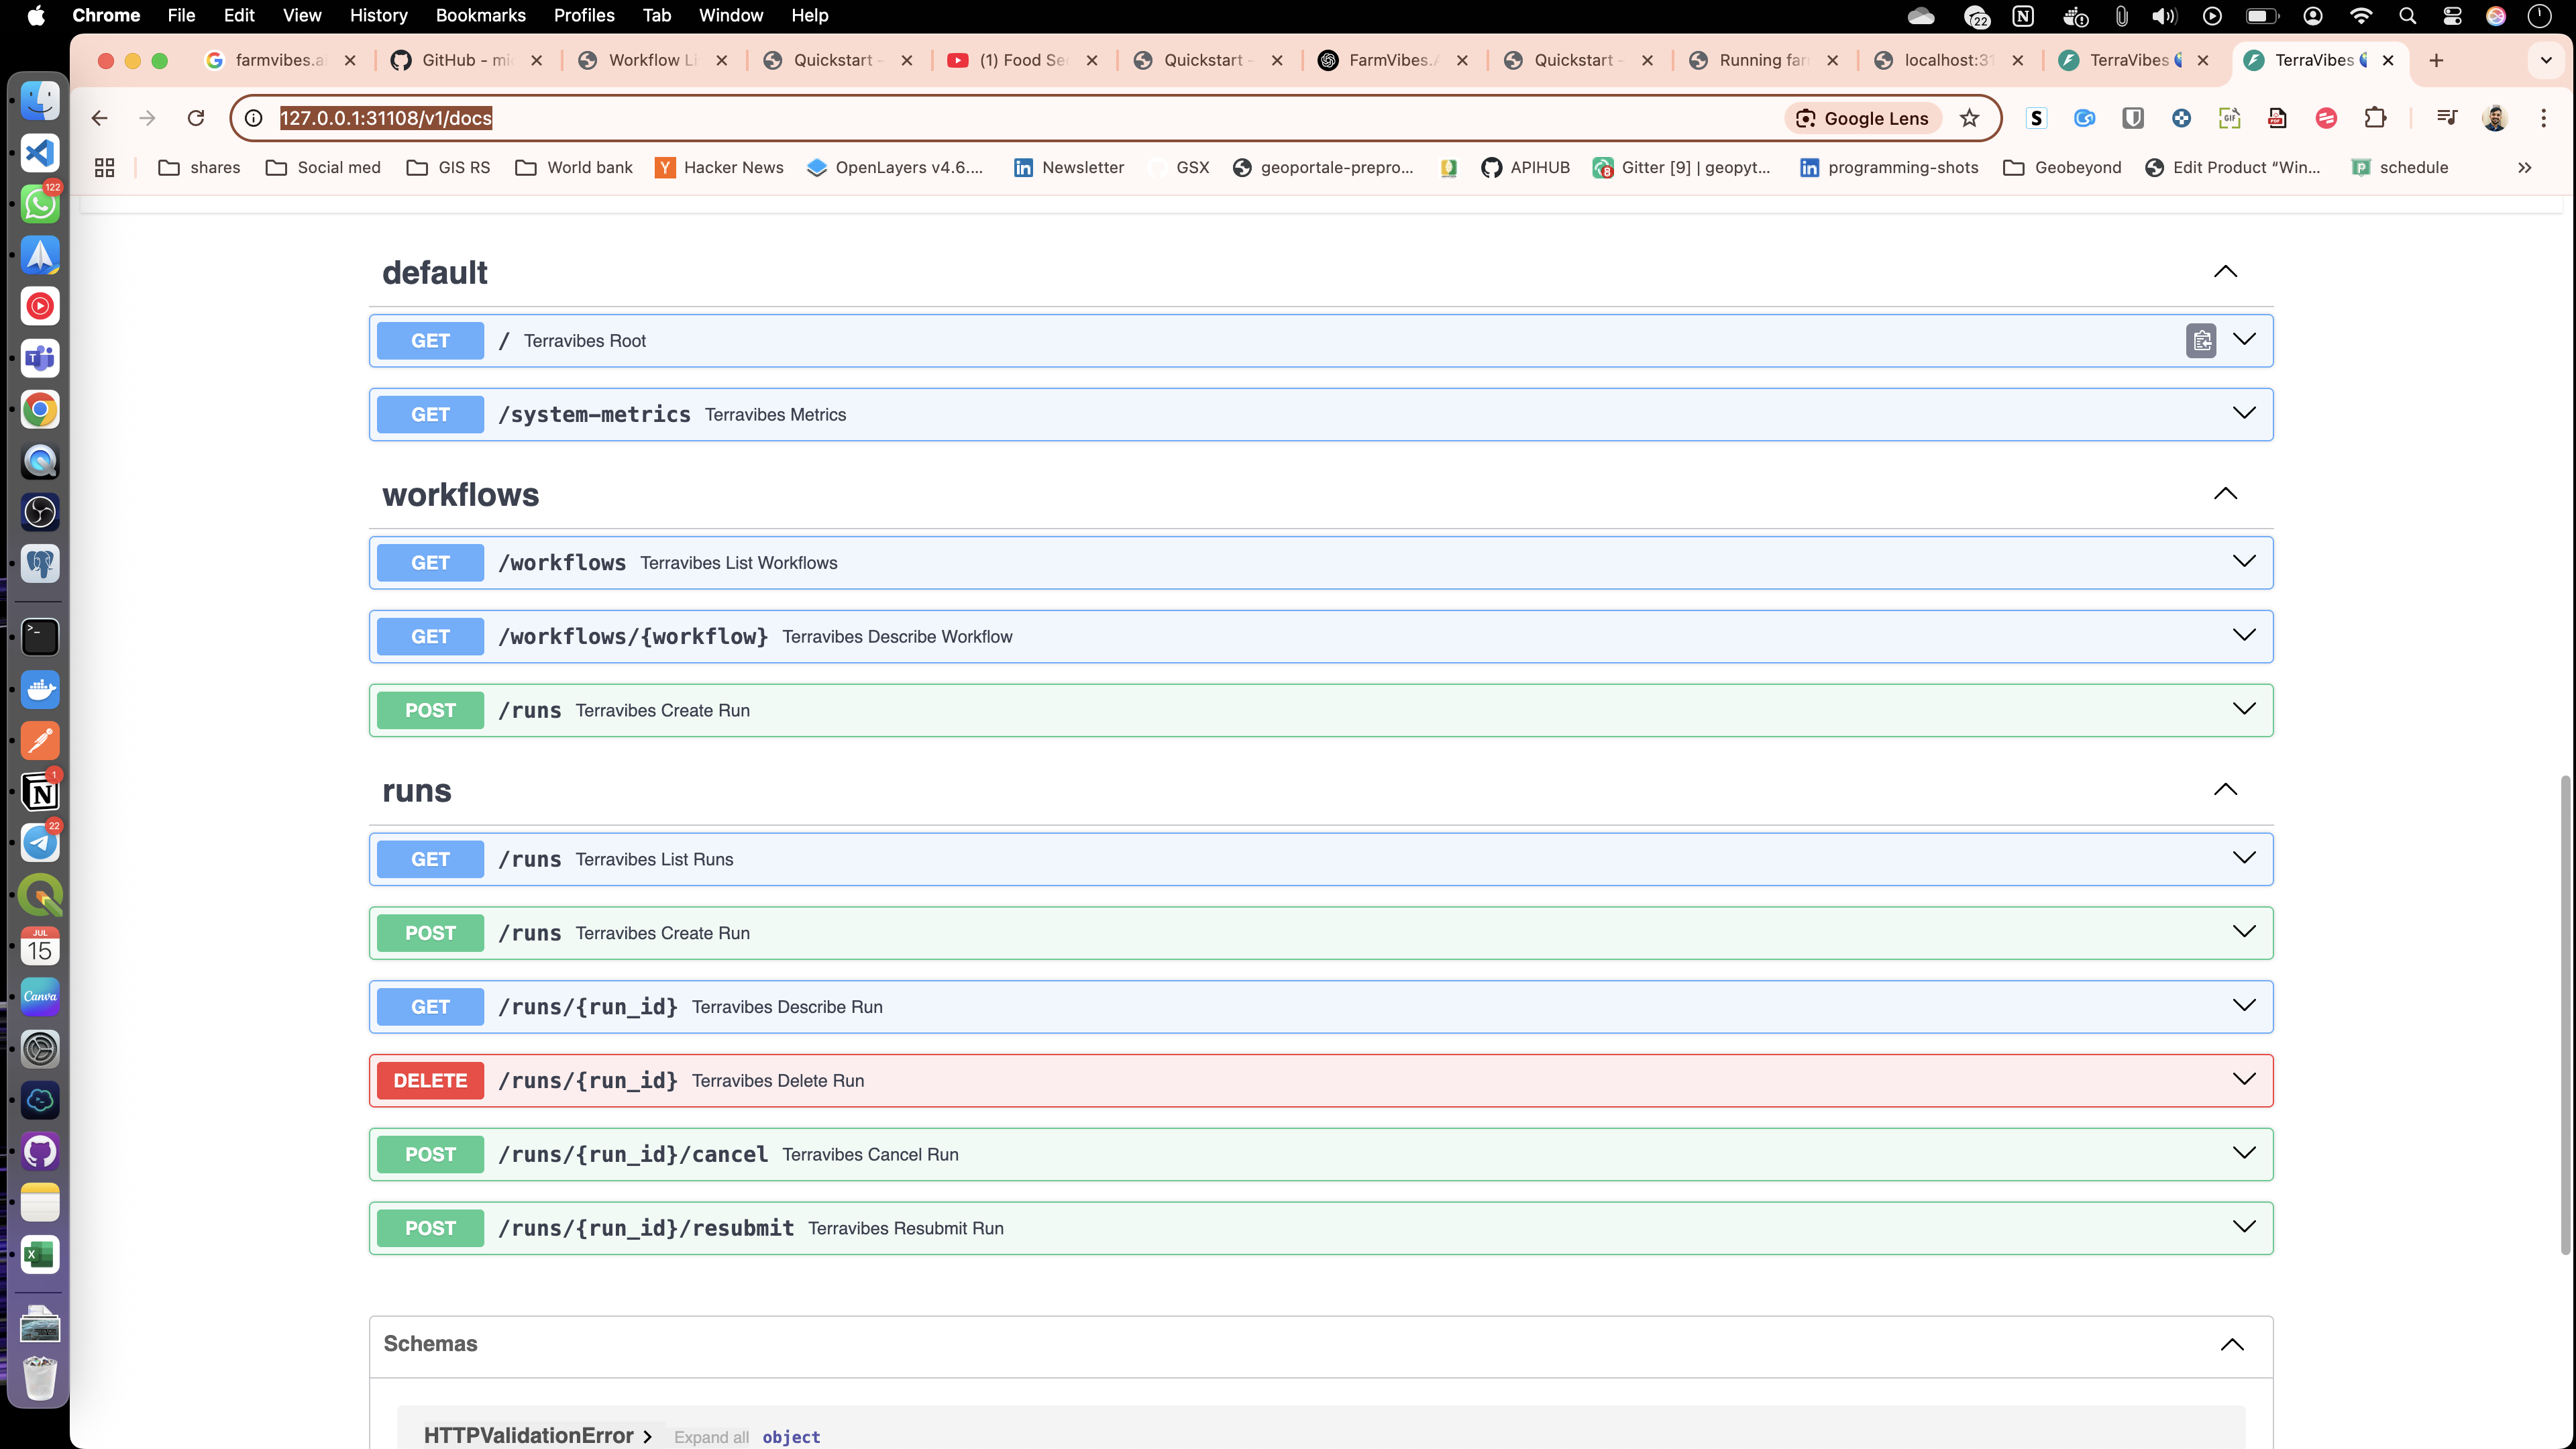Open Excel from the Dock
Screen dimensions: 2576x1449
point(40,1254)
